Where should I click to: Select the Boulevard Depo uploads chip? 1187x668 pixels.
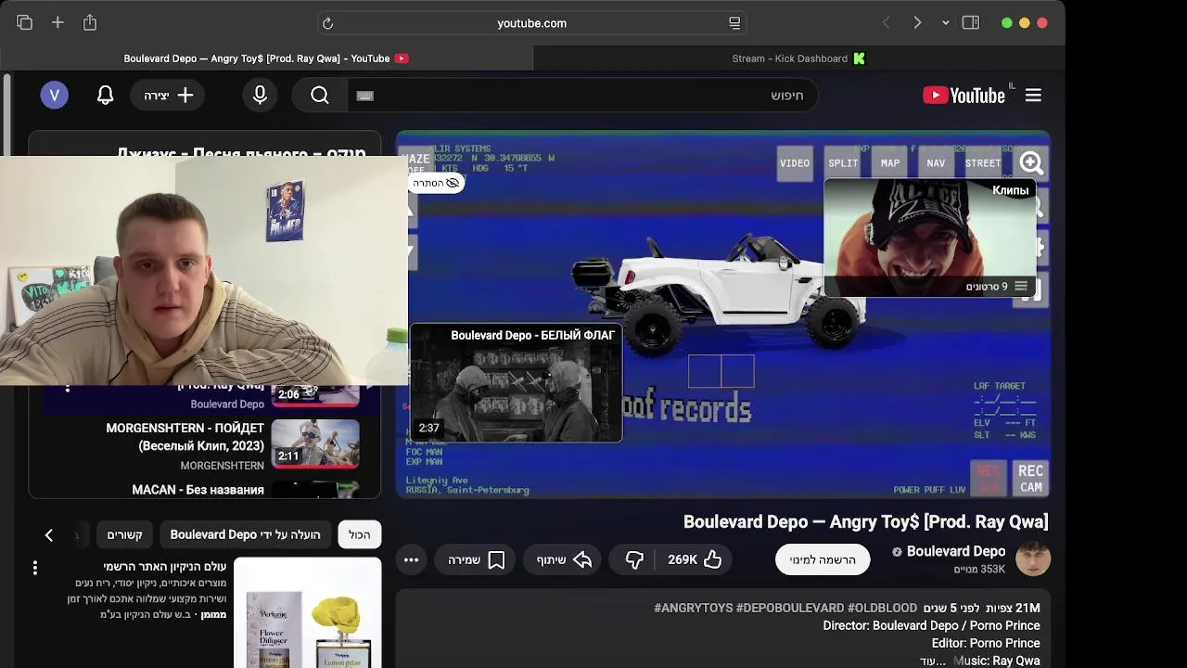pyautogui.click(x=245, y=534)
